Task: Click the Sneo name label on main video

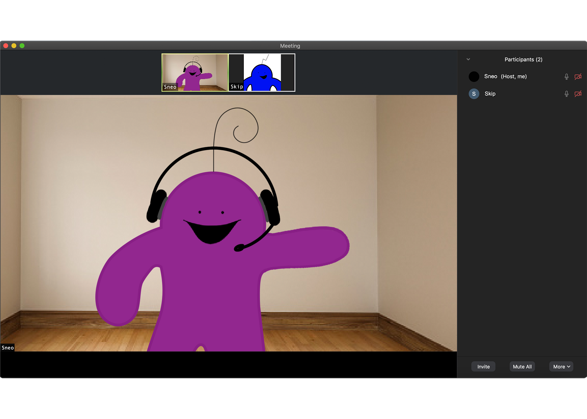Action: (x=8, y=348)
